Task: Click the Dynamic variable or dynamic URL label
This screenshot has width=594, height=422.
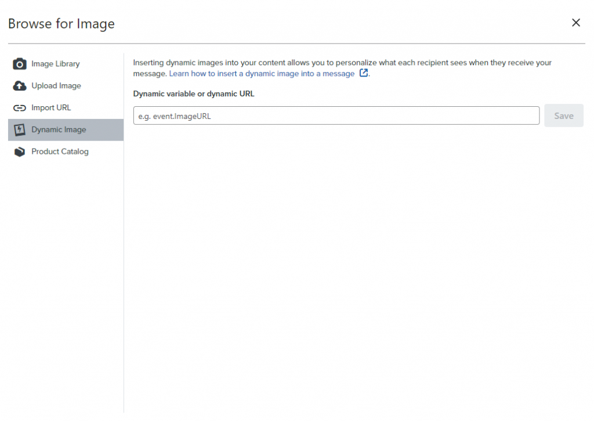Action: (x=194, y=93)
